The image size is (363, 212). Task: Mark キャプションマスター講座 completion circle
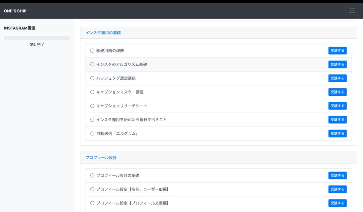point(93,92)
